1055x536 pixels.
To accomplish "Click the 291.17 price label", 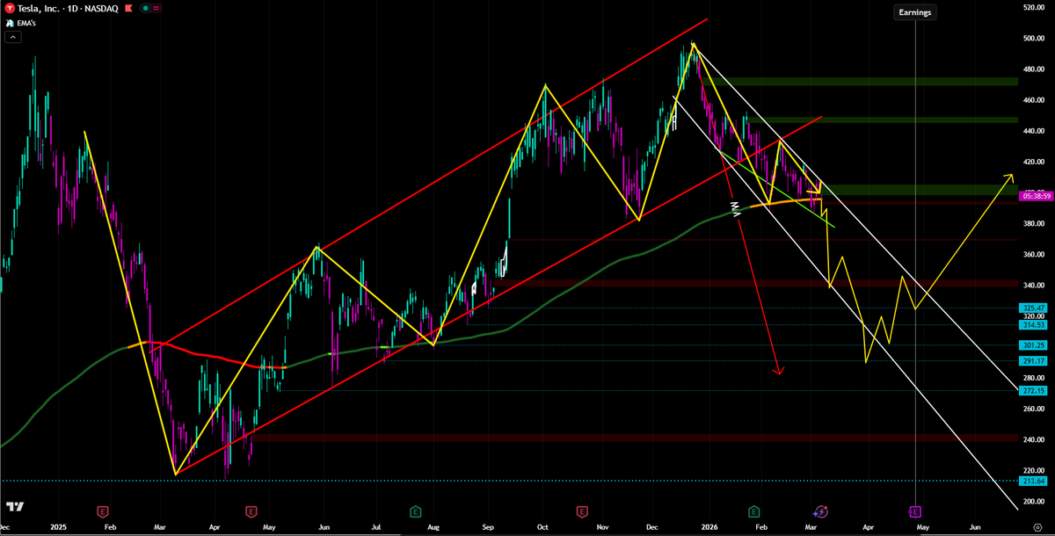I will [x=1032, y=361].
